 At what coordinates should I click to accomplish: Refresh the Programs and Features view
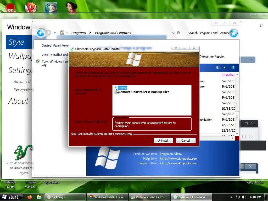[178, 33]
